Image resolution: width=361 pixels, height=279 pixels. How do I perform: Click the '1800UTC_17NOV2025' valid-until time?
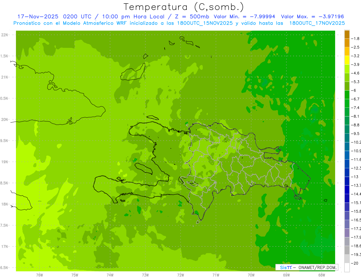pyautogui.click(x=317, y=23)
